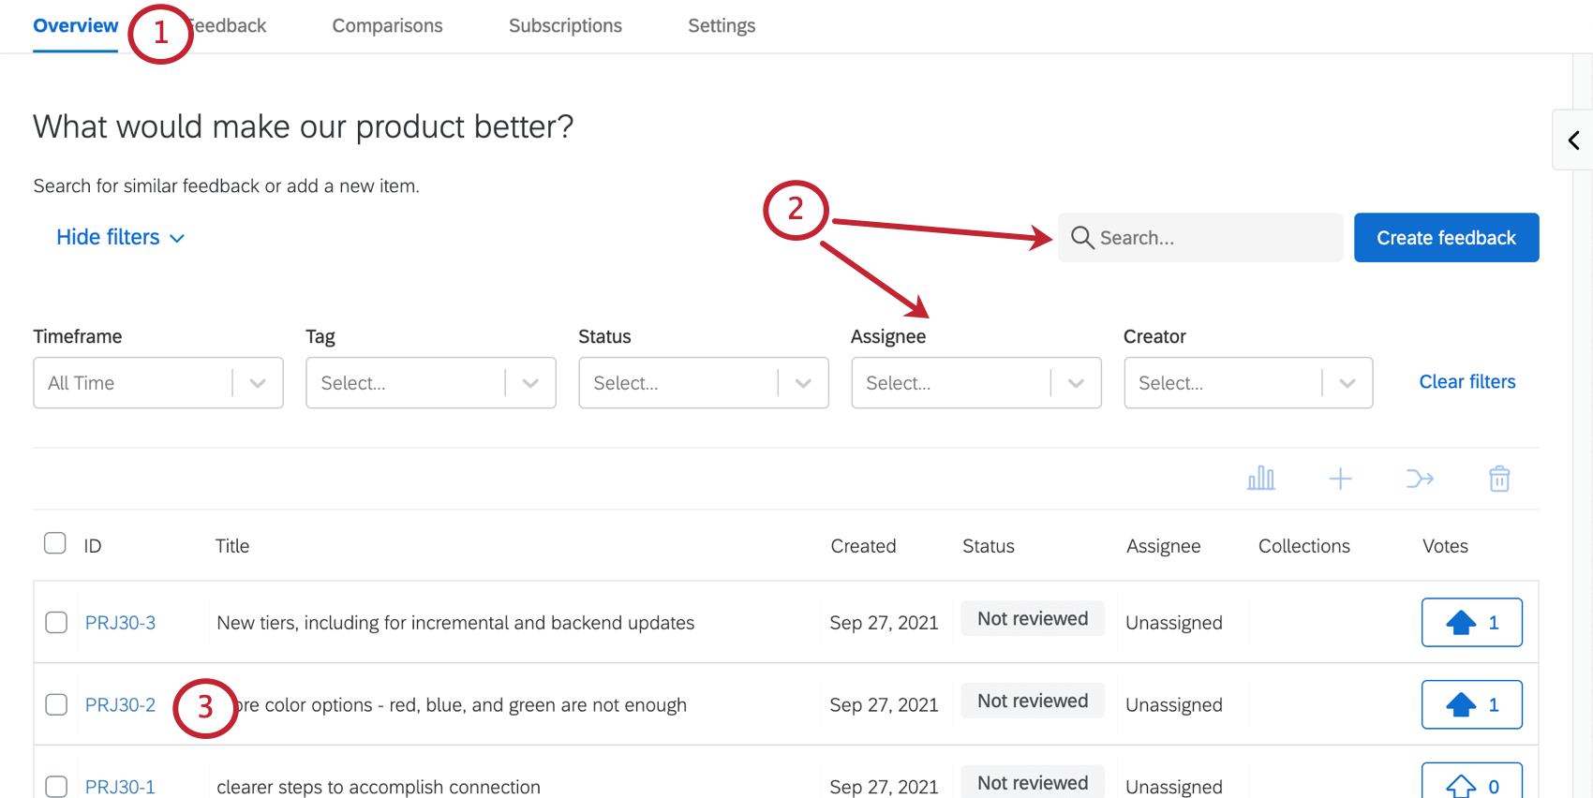The height and width of the screenshot is (798, 1593).
Task: Collapse filters with Hide filters
Action: (120, 238)
